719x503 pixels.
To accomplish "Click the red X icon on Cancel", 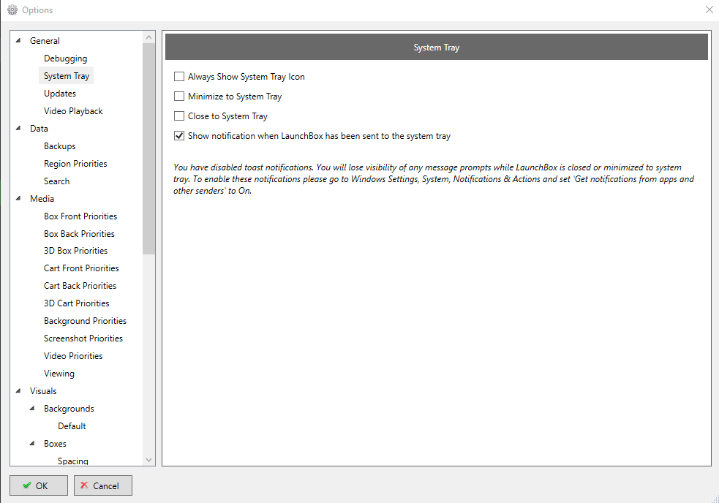I will 84,485.
